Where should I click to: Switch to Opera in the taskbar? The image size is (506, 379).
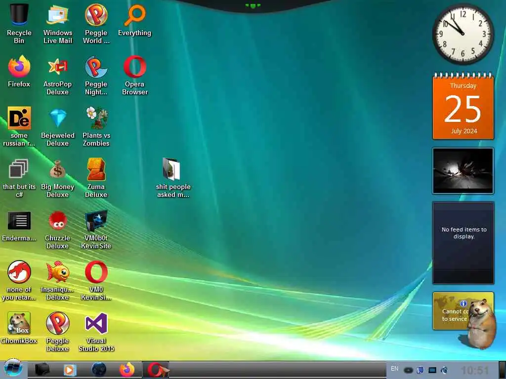[x=156, y=370]
